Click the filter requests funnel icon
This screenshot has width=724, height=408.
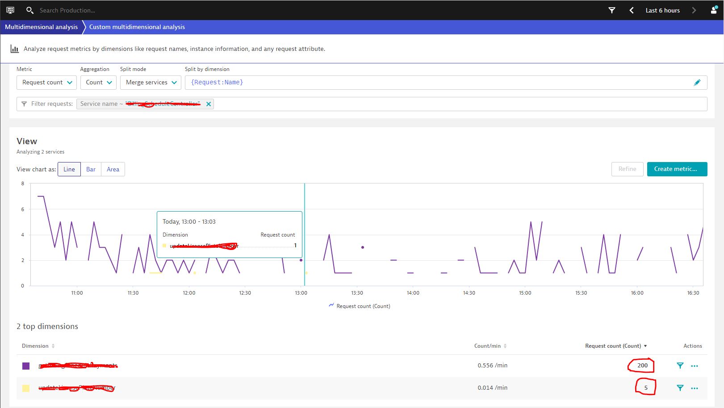coord(24,104)
